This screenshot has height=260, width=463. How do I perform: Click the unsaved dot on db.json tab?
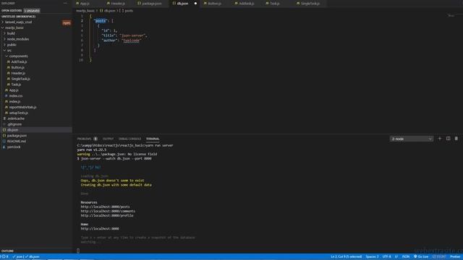coord(195,4)
